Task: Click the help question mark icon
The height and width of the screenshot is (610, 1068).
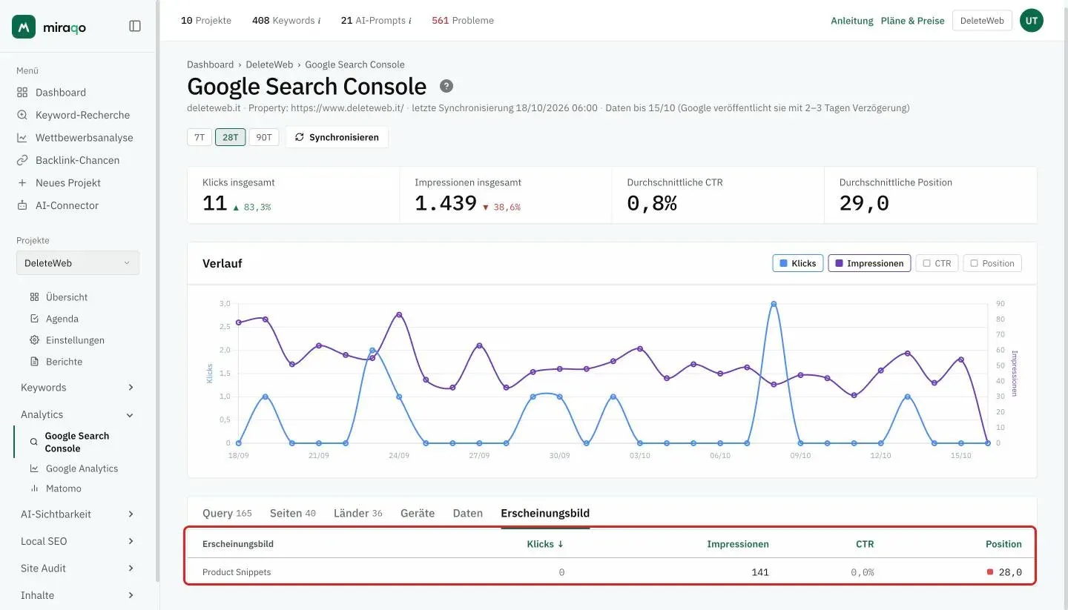Action: click(446, 86)
